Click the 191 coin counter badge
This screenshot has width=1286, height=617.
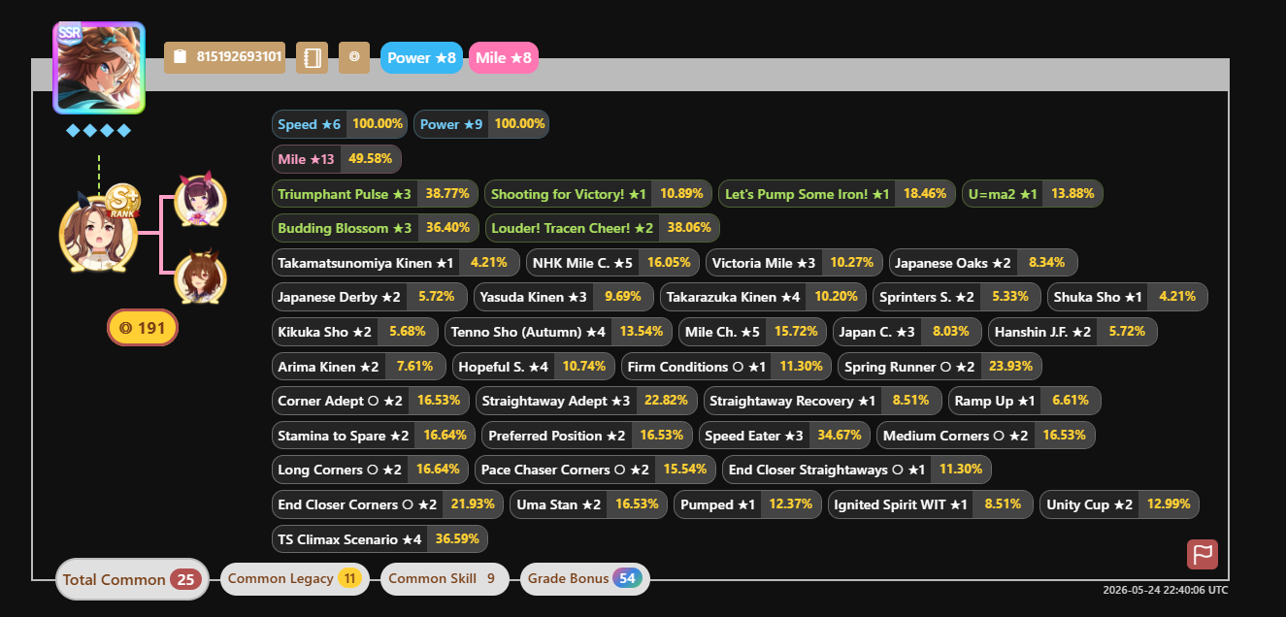click(142, 328)
